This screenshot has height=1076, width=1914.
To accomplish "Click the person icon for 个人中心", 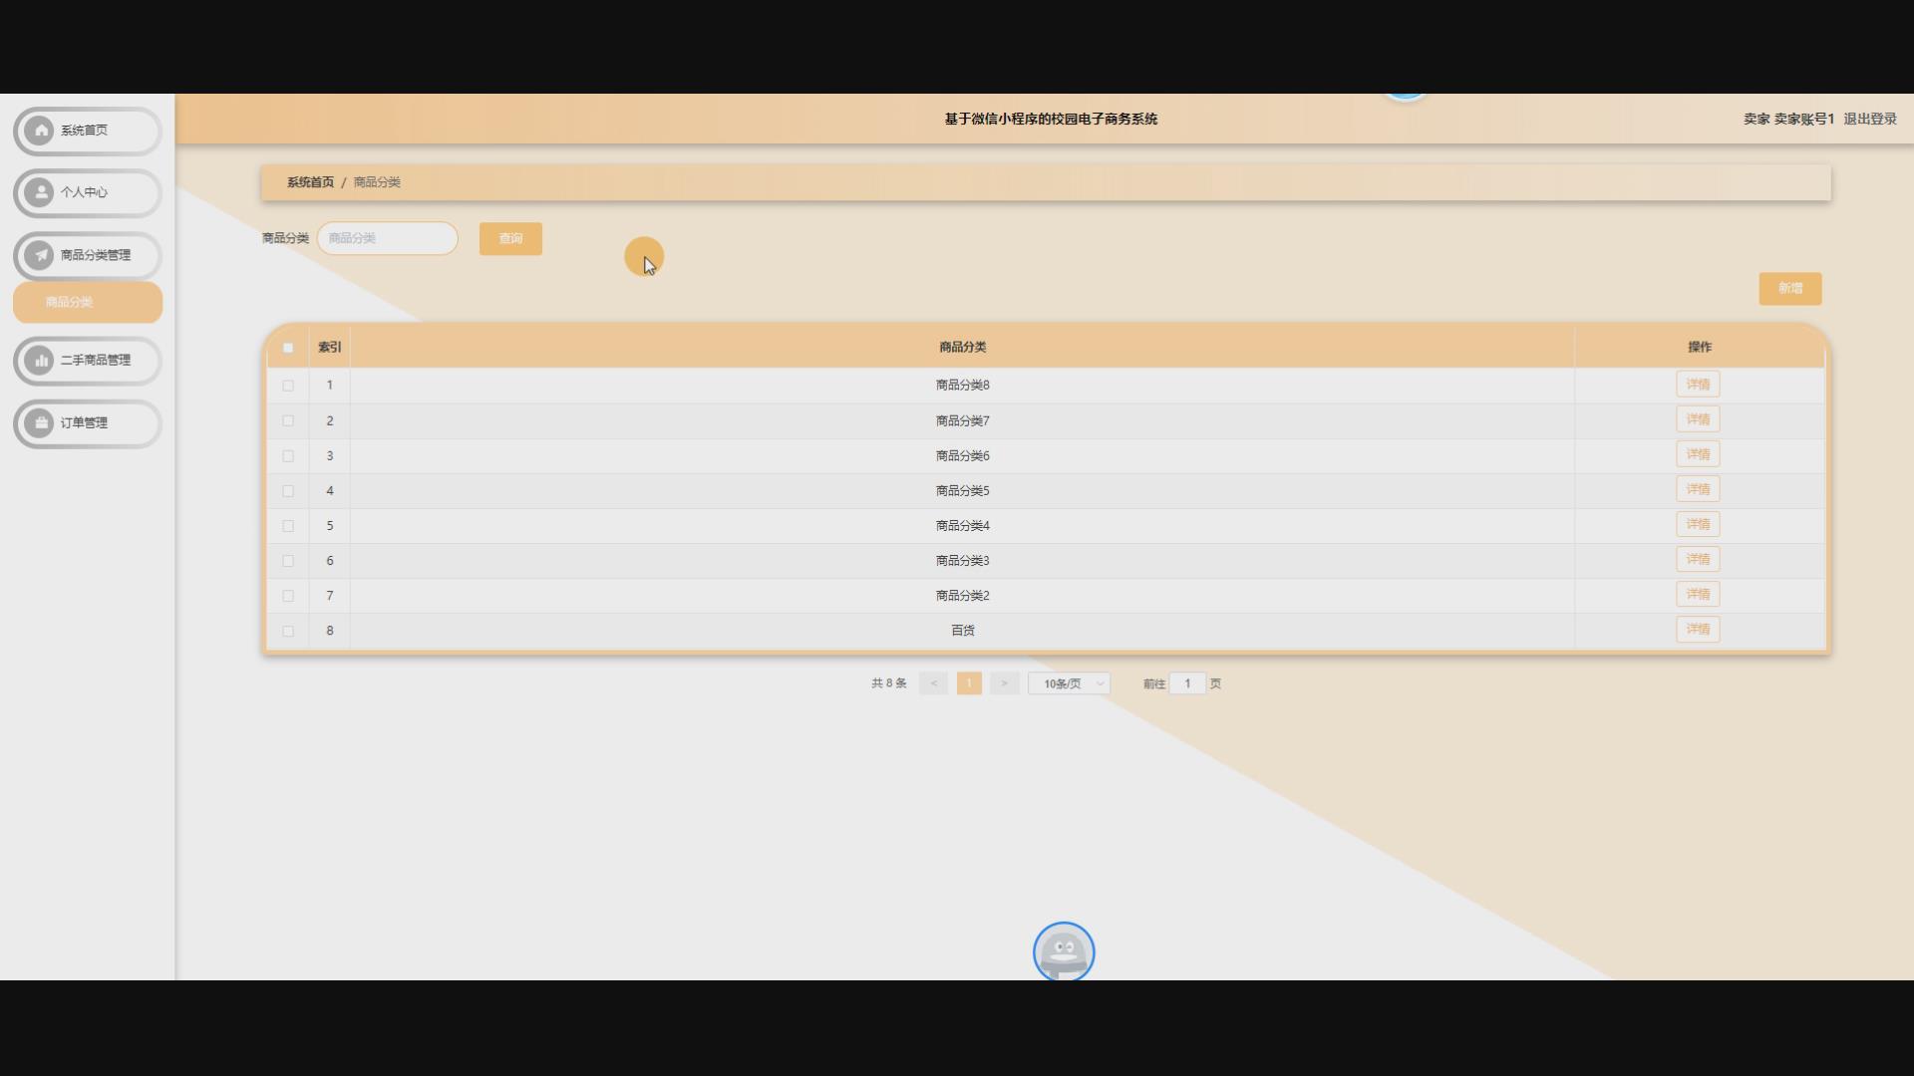I will point(40,192).
